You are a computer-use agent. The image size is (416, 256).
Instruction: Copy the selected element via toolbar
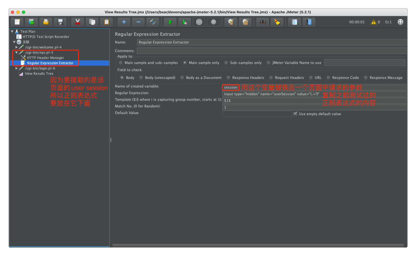click(92, 22)
